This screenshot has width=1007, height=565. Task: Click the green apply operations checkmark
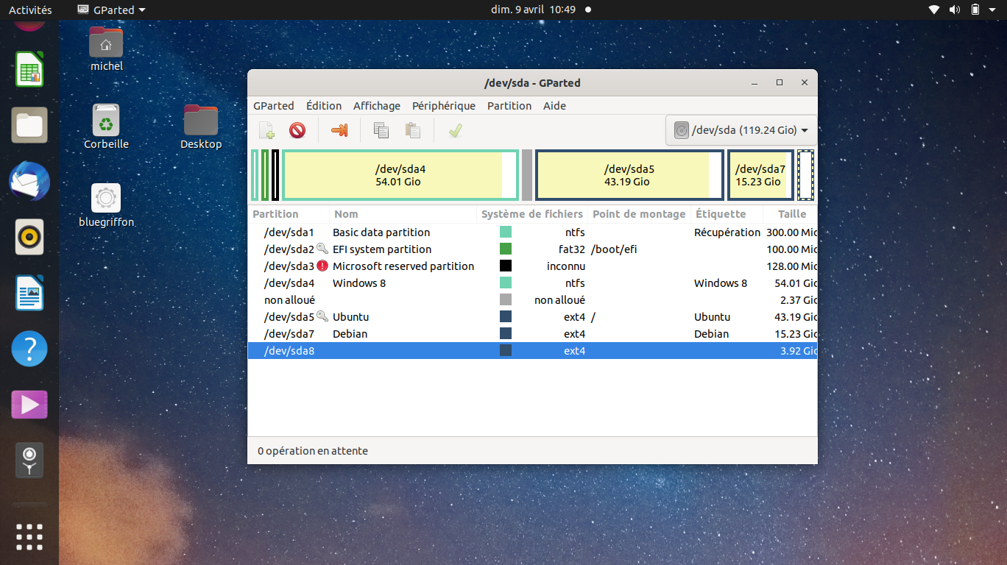(455, 131)
